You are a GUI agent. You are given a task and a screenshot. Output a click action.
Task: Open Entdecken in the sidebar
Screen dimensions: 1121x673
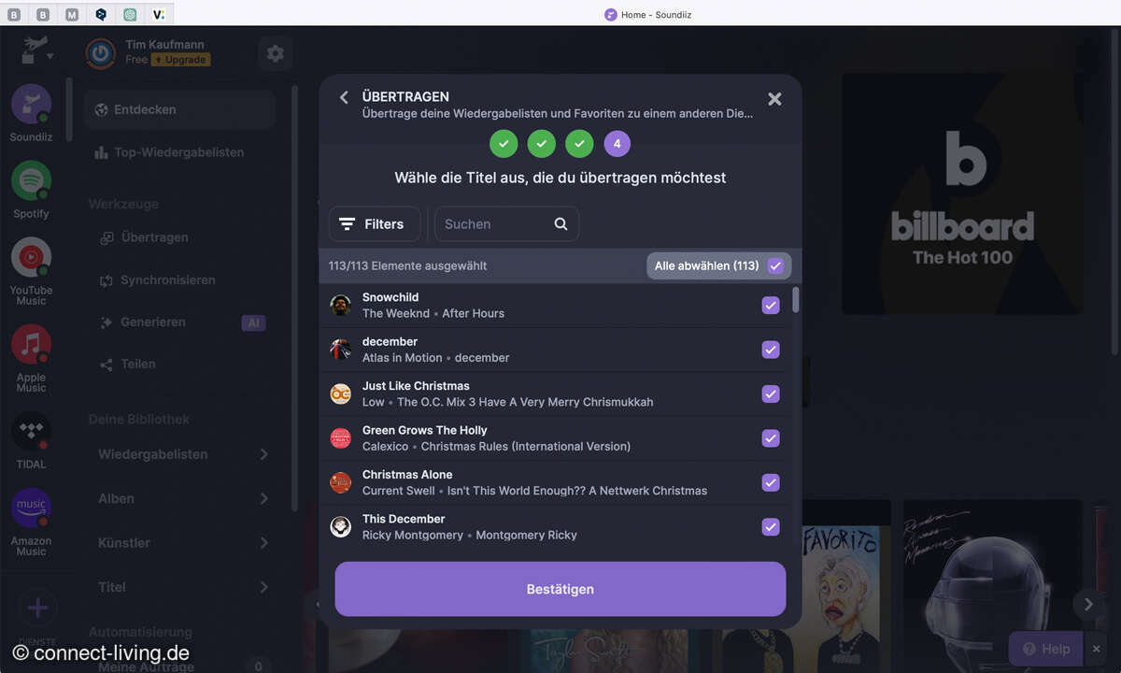[x=179, y=109]
